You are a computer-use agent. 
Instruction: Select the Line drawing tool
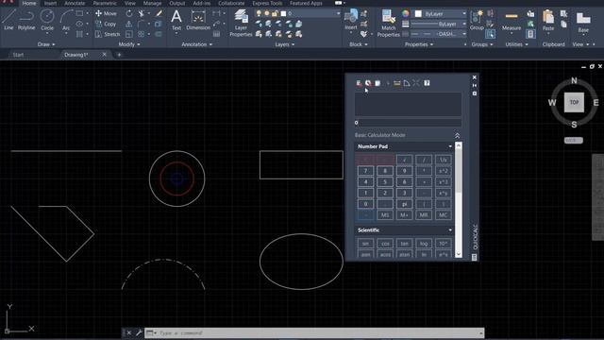tap(8, 20)
